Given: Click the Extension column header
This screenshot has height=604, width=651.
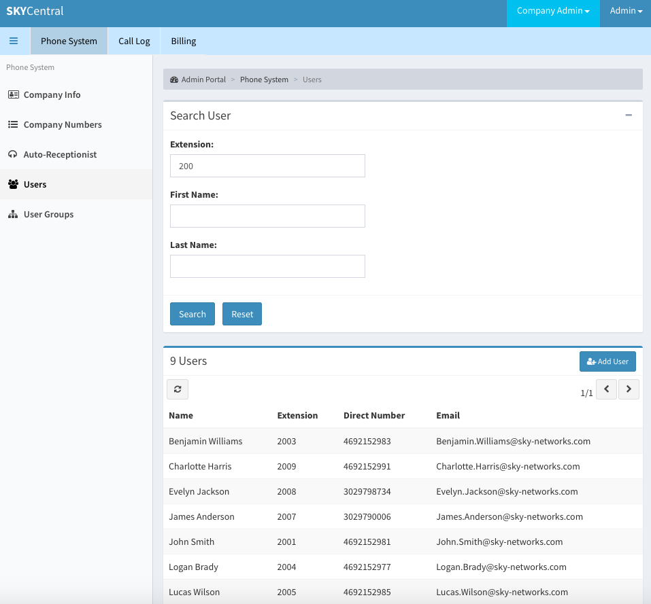Looking at the screenshot, I should (x=297, y=415).
